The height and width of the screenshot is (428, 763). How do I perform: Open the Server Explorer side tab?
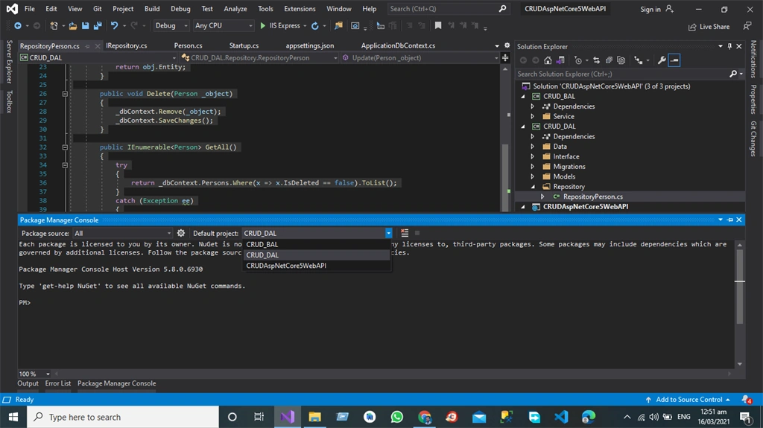pos(9,62)
